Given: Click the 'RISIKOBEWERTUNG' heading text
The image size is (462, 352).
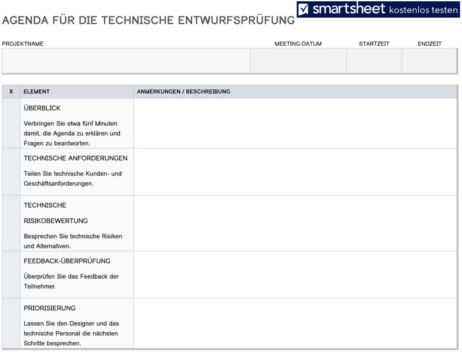Looking at the screenshot, I should pos(56,221).
